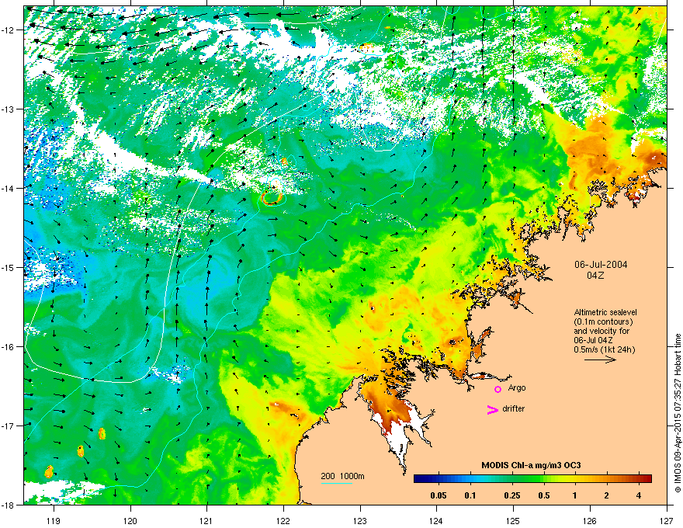Click '0.5m/s (1kt 24h)' scale text

coord(604,349)
